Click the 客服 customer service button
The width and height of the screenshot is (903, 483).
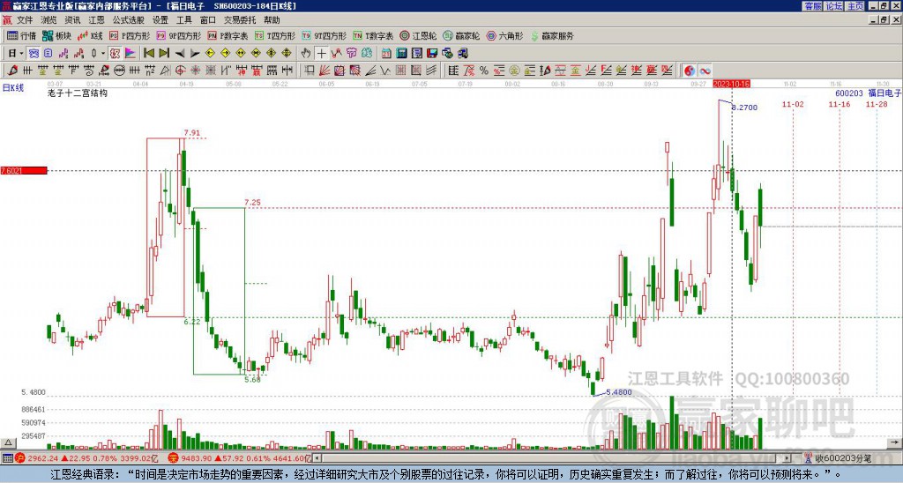tap(812, 6)
